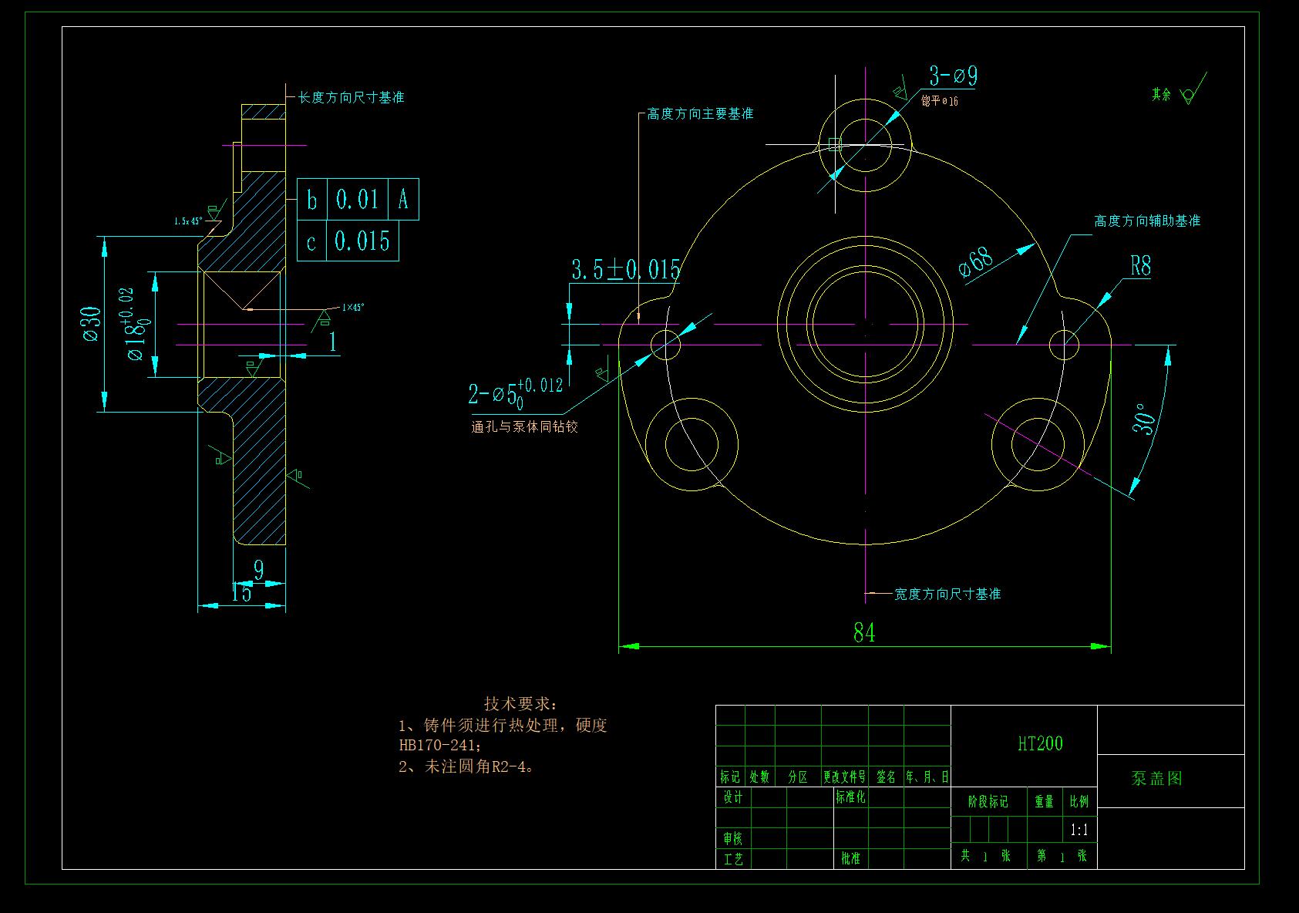Select the 技术要求 heading text
This screenshot has height=913, width=1299.
click(x=520, y=704)
